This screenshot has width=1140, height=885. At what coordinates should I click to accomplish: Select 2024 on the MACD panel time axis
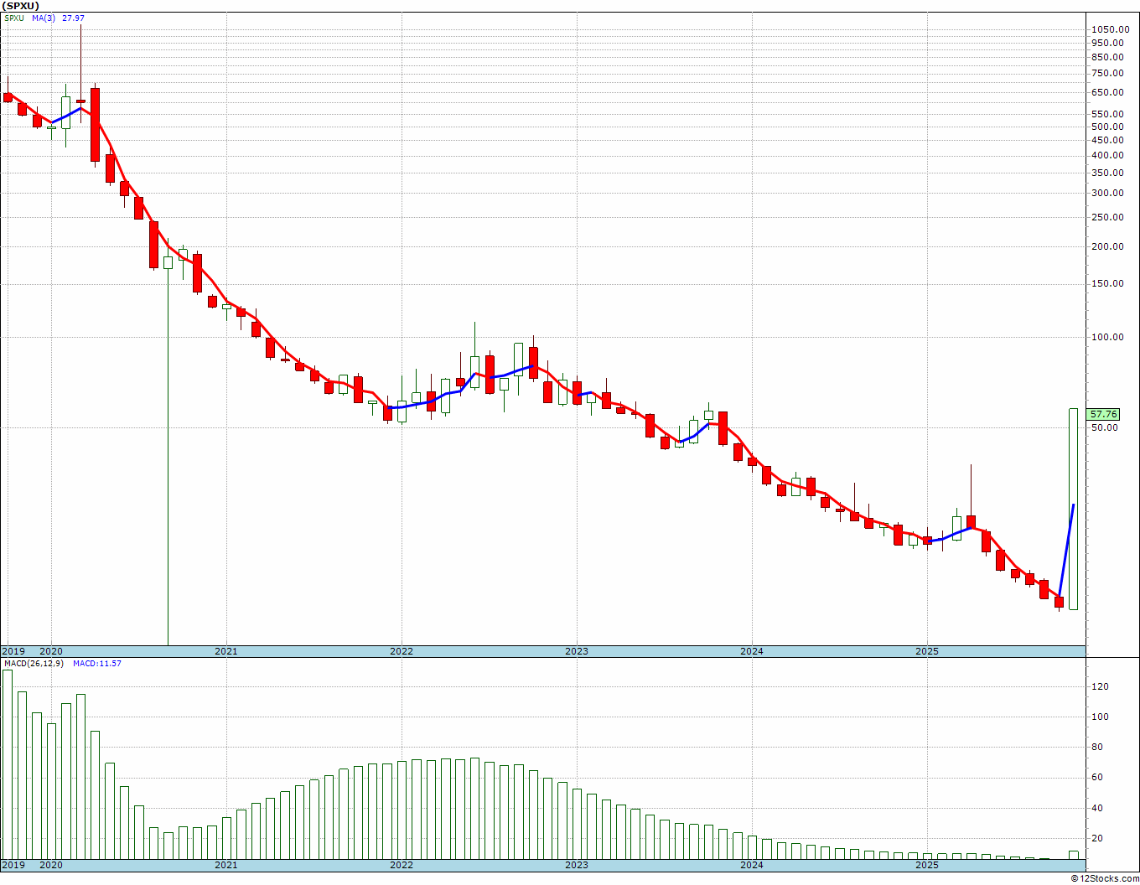coord(751,865)
